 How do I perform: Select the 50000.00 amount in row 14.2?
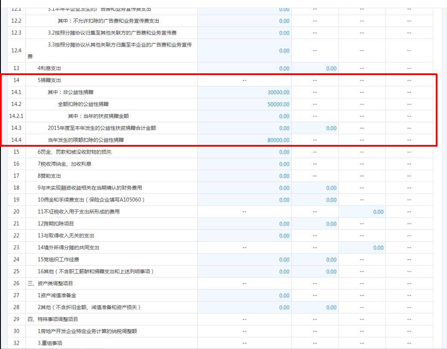[245, 104]
